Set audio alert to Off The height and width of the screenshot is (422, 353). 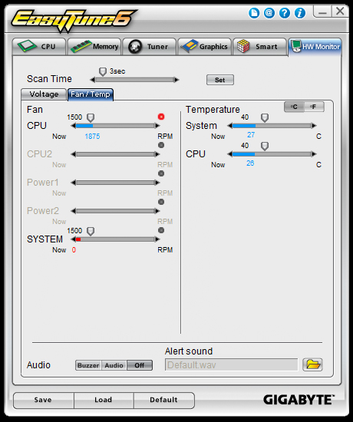[x=140, y=365]
